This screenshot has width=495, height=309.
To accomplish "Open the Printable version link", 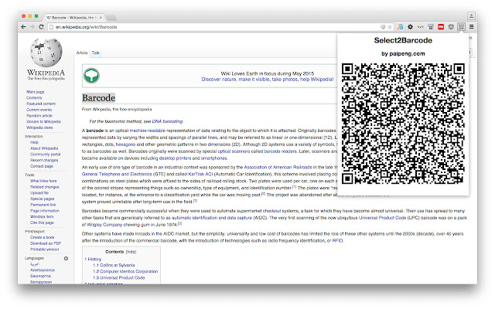I will tap(45, 250).
